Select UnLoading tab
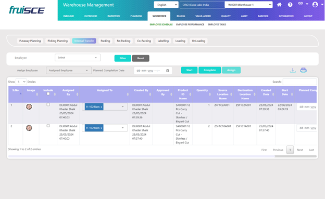 coord(198,41)
